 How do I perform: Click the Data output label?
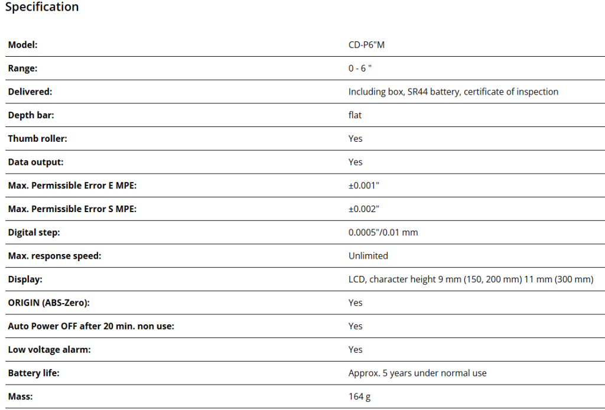click(35, 162)
